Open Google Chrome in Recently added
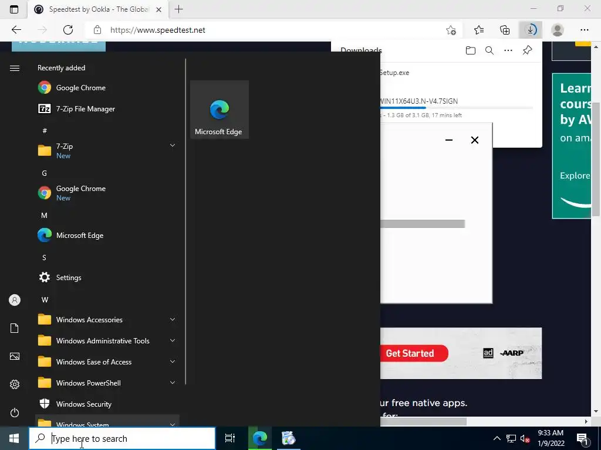601x450 pixels. [107, 88]
